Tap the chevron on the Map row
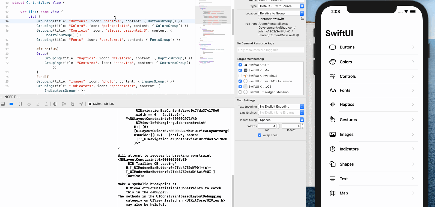 (413, 193)
